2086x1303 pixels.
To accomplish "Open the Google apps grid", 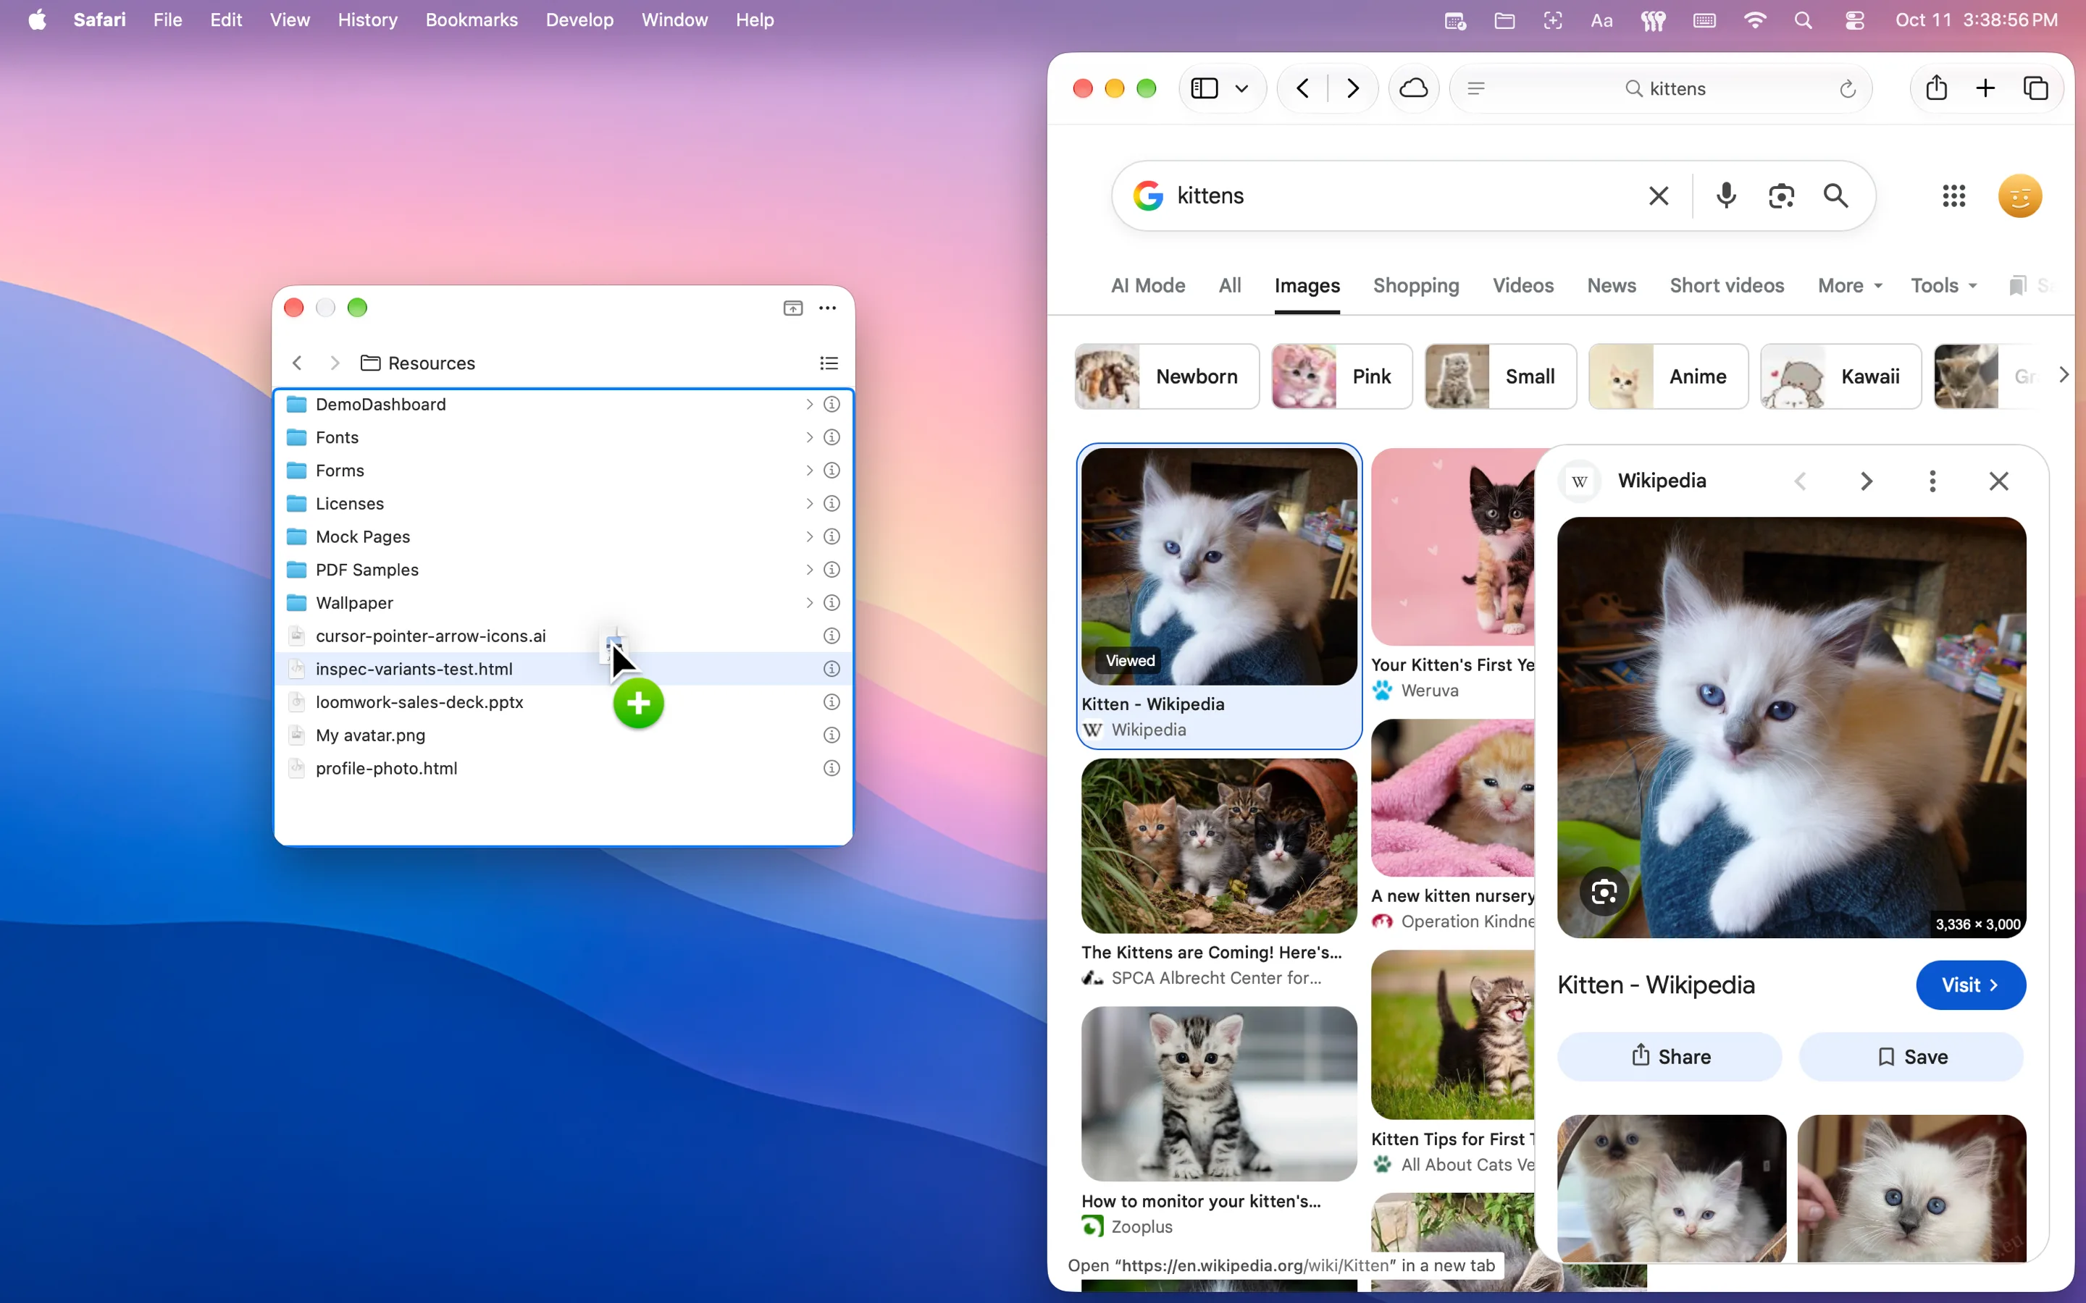I will coord(1954,195).
